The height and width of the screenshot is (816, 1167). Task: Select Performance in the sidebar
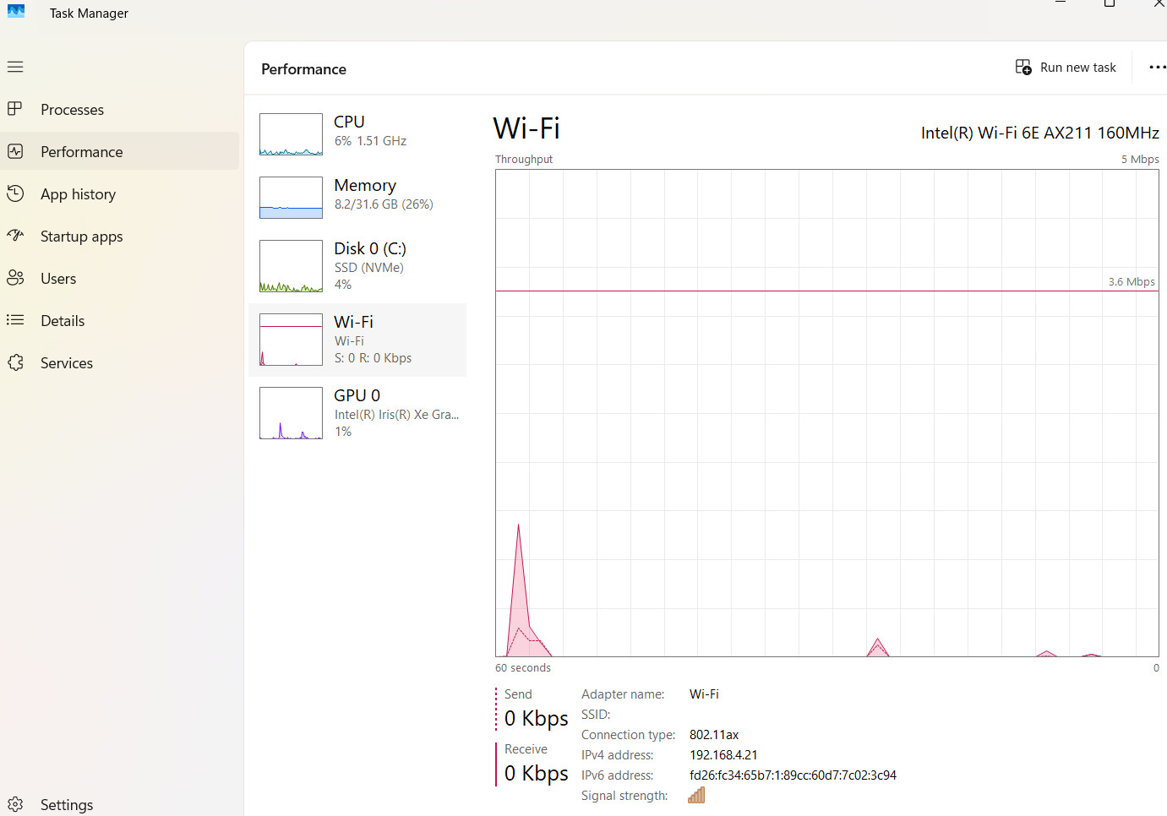coord(119,151)
